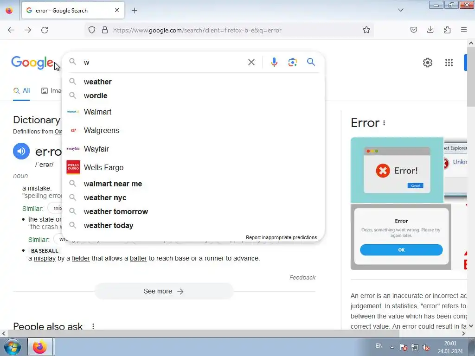Open more options beside Error heading
This screenshot has height=356, width=475.
coord(384,123)
